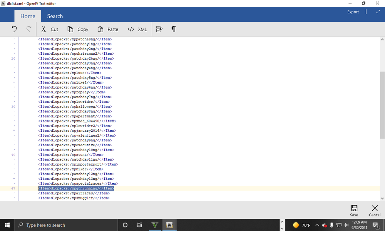Toggle paragraph formatting marks display
This screenshot has width=385, height=231.
[x=173, y=29]
